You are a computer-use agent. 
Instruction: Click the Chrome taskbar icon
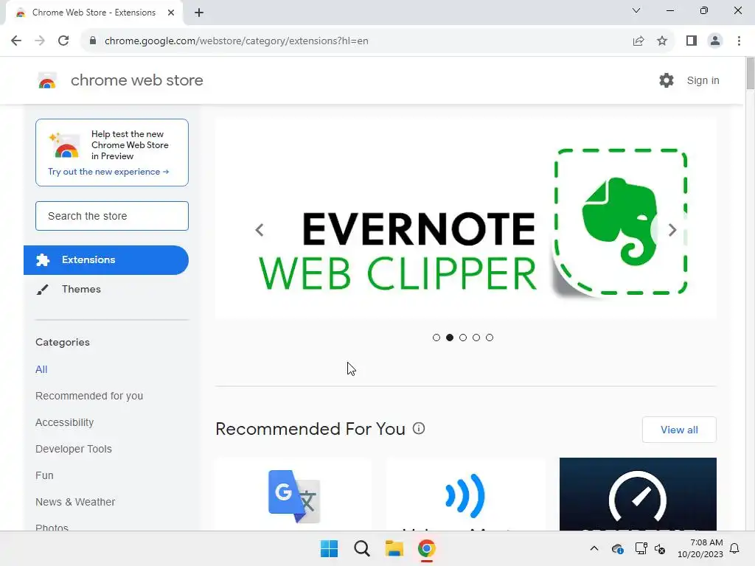click(427, 548)
